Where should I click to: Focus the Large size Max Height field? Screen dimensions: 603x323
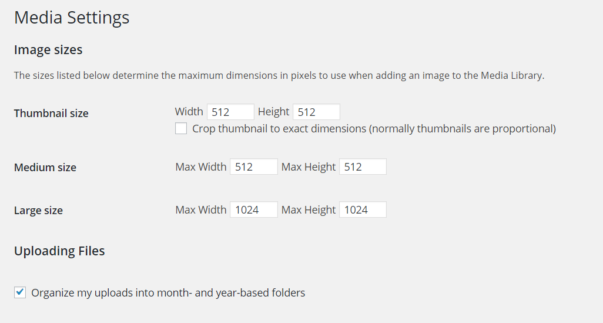(x=363, y=210)
